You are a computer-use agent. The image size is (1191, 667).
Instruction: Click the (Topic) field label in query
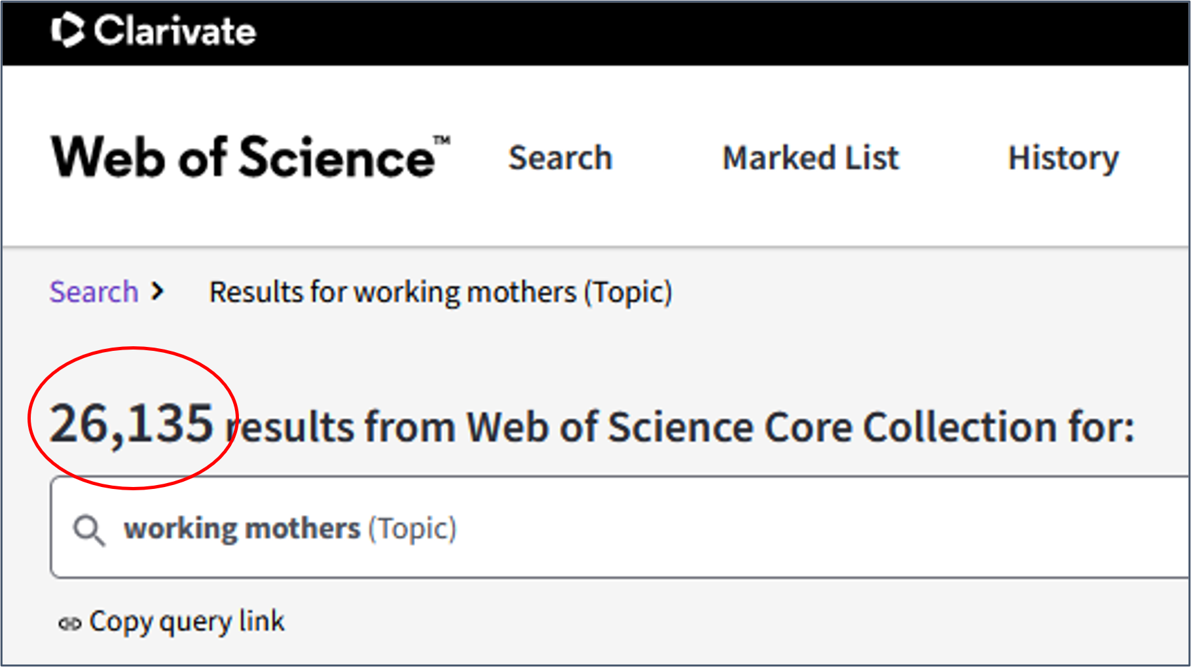tap(412, 529)
